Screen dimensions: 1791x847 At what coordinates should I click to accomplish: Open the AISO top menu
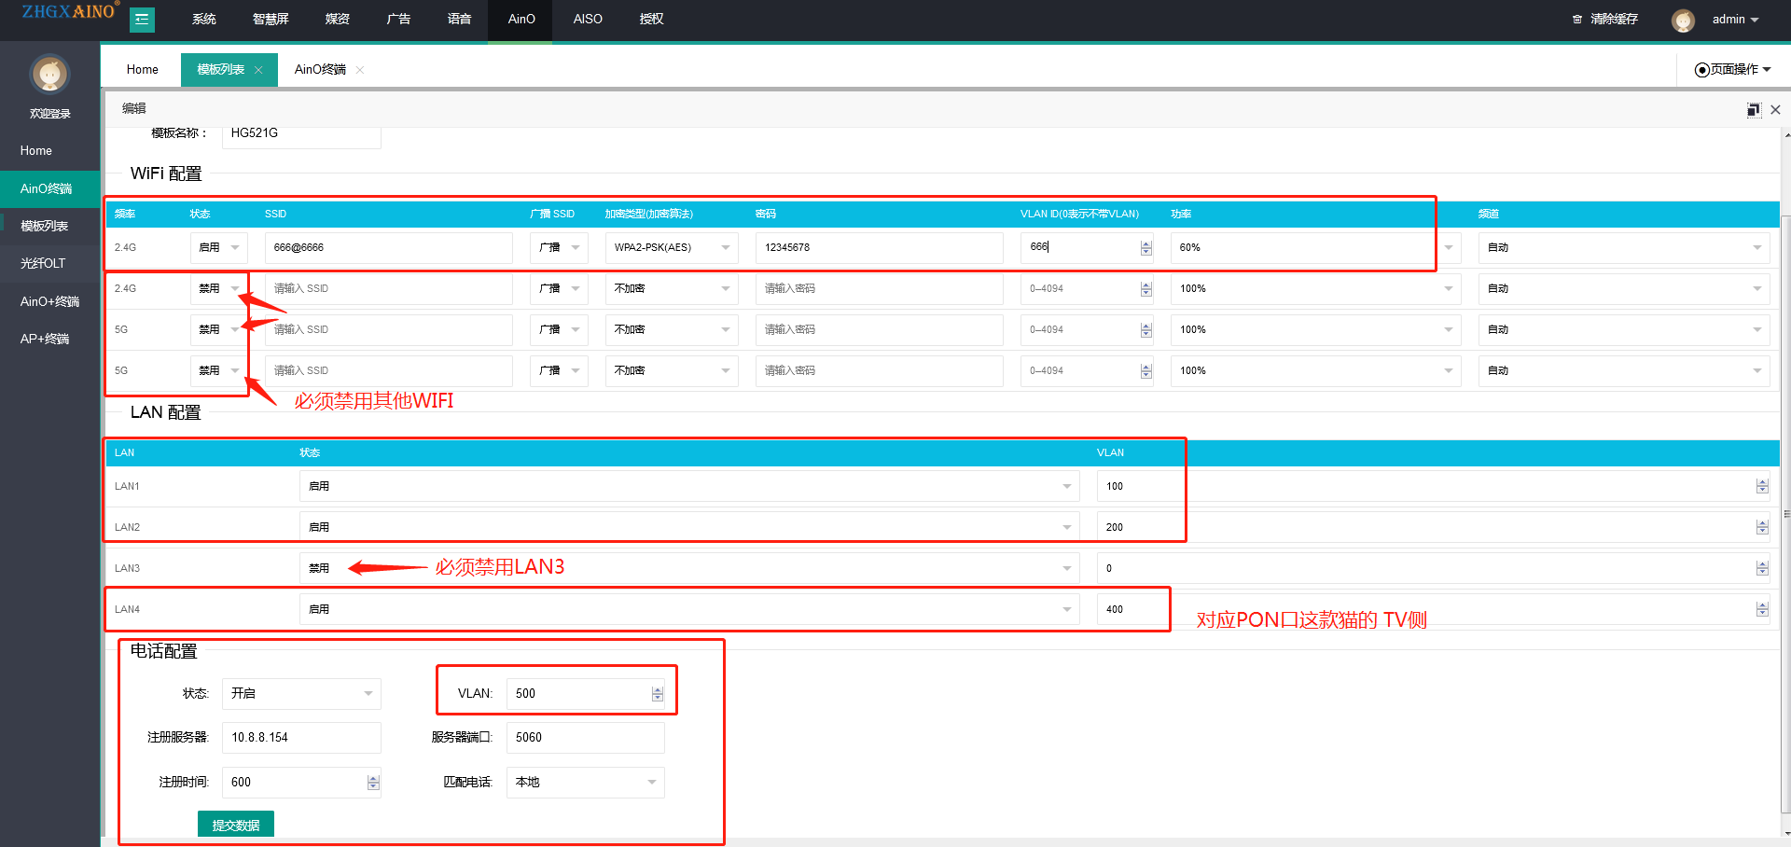tap(588, 20)
